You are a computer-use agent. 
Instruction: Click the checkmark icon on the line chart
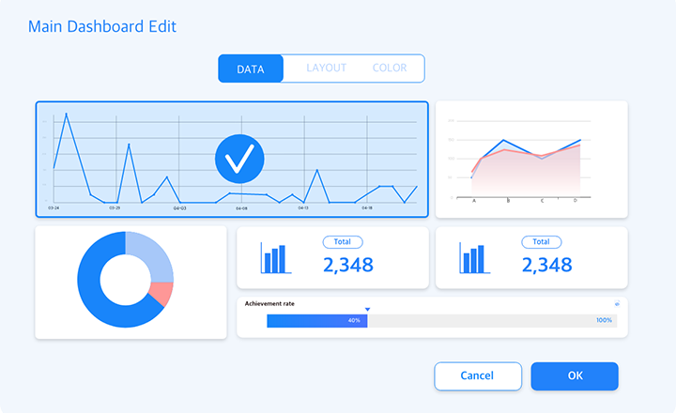coord(240,159)
